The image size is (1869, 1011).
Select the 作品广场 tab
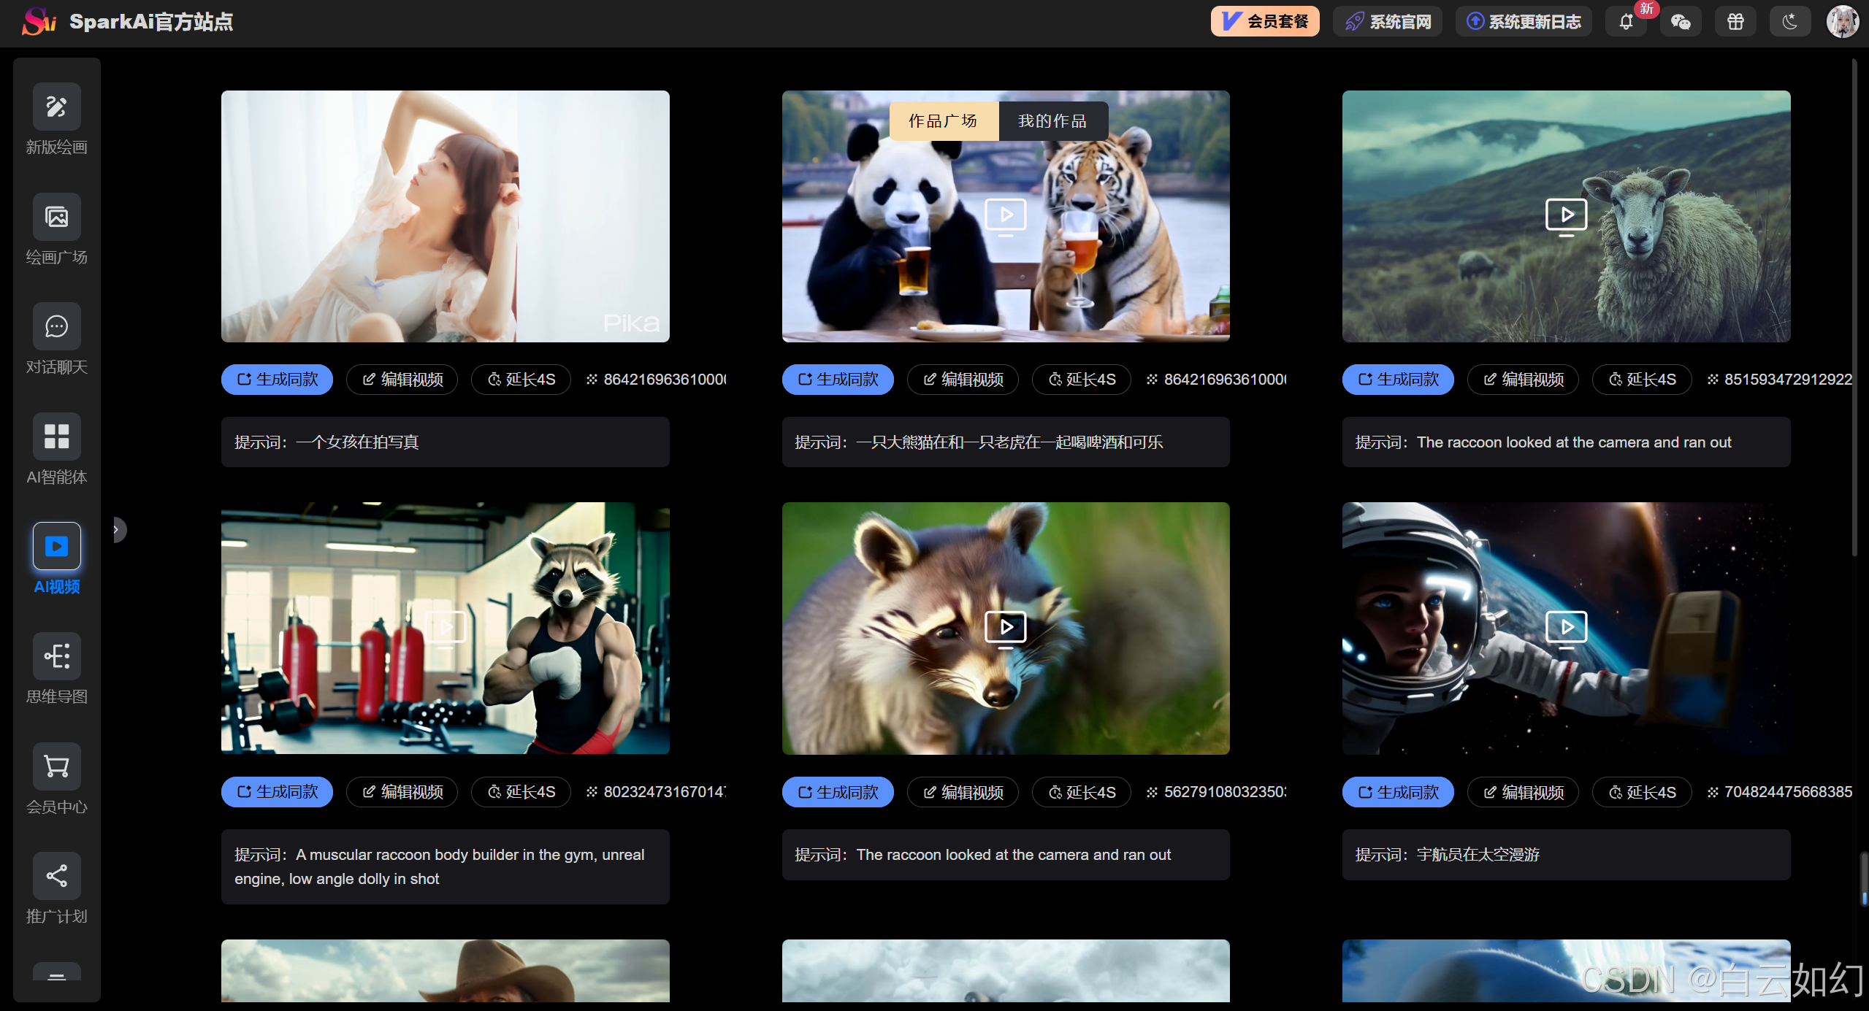click(943, 121)
